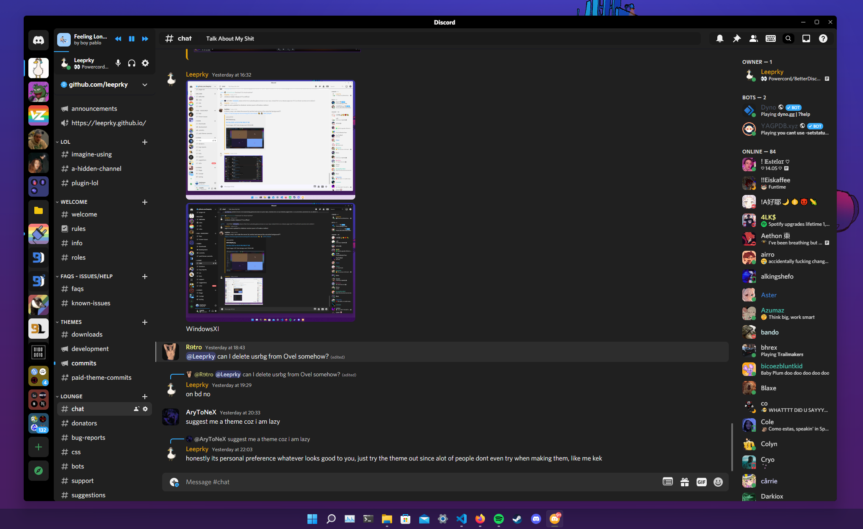Open emoji picker
The width and height of the screenshot is (863, 529).
pos(718,482)
